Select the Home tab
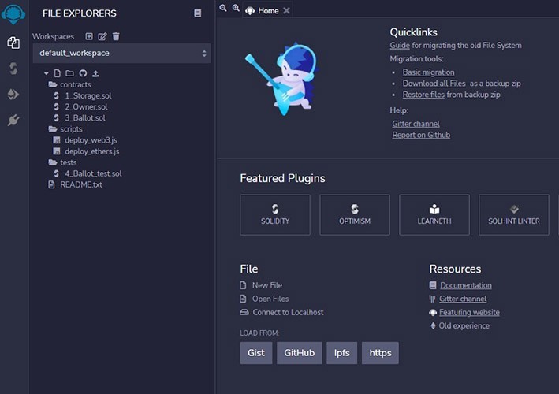This screenshot has width=559, height=394. (268, 11)
